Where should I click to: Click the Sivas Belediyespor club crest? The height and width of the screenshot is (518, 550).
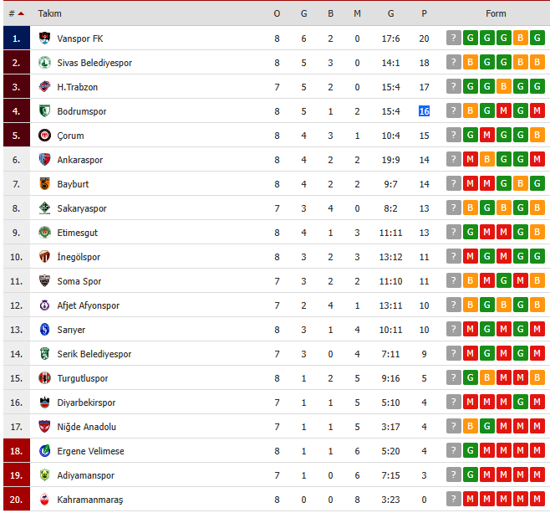pos(45,63)
